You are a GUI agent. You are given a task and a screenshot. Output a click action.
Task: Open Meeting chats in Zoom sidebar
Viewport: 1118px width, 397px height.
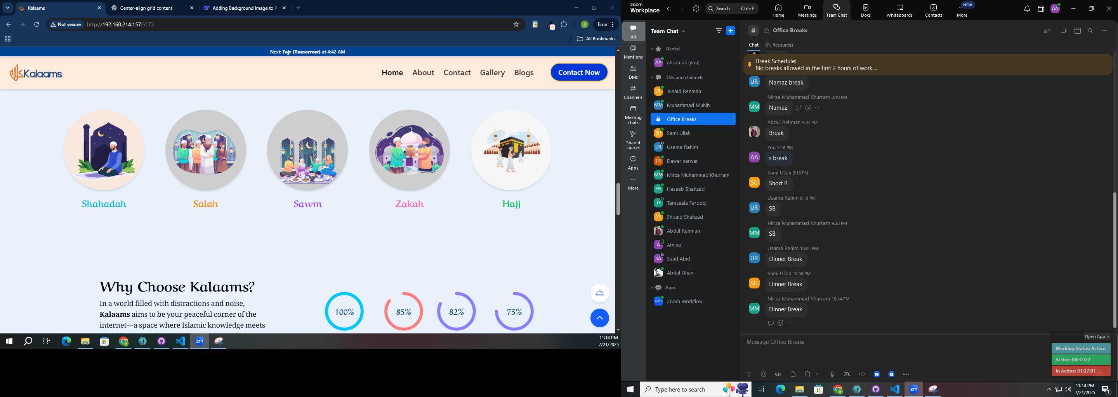tap(633, 115)
